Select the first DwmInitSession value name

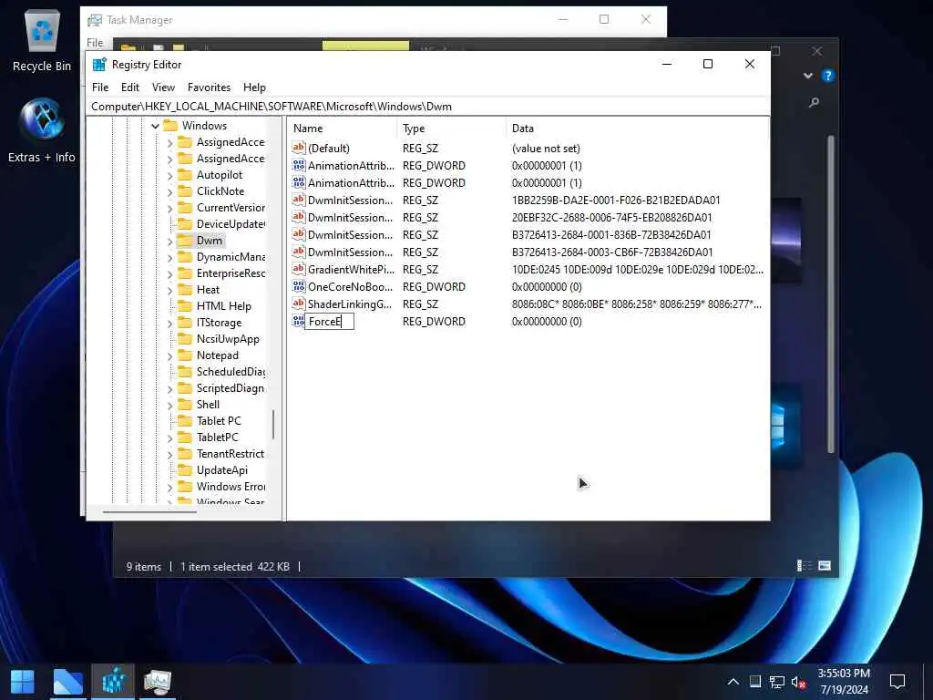(x=350, y=201)
